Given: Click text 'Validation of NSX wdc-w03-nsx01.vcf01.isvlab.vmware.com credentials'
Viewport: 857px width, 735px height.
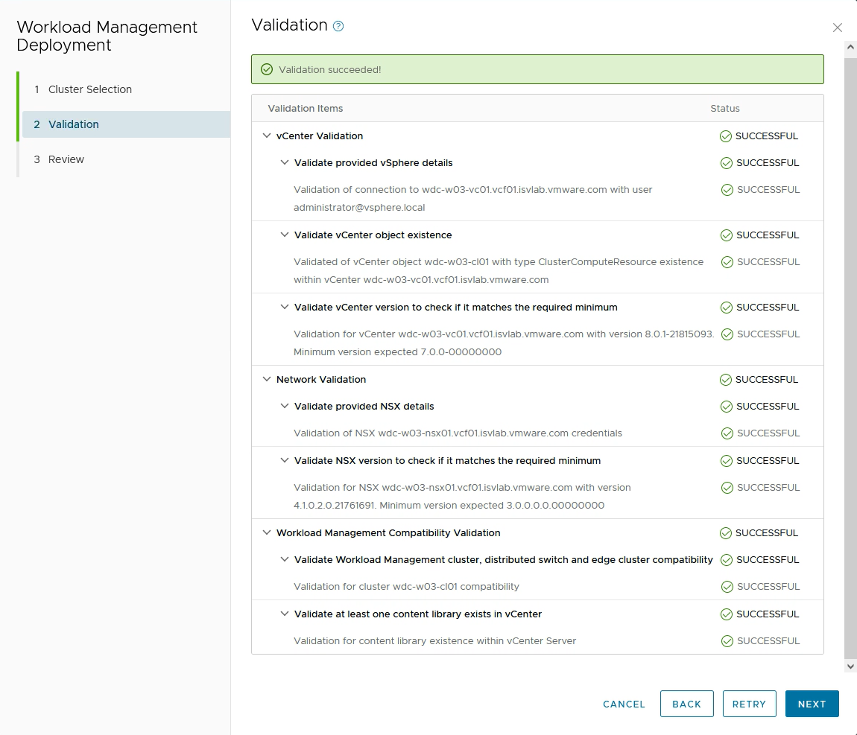Looking at the screenshot, I should (x=458, y=433).
